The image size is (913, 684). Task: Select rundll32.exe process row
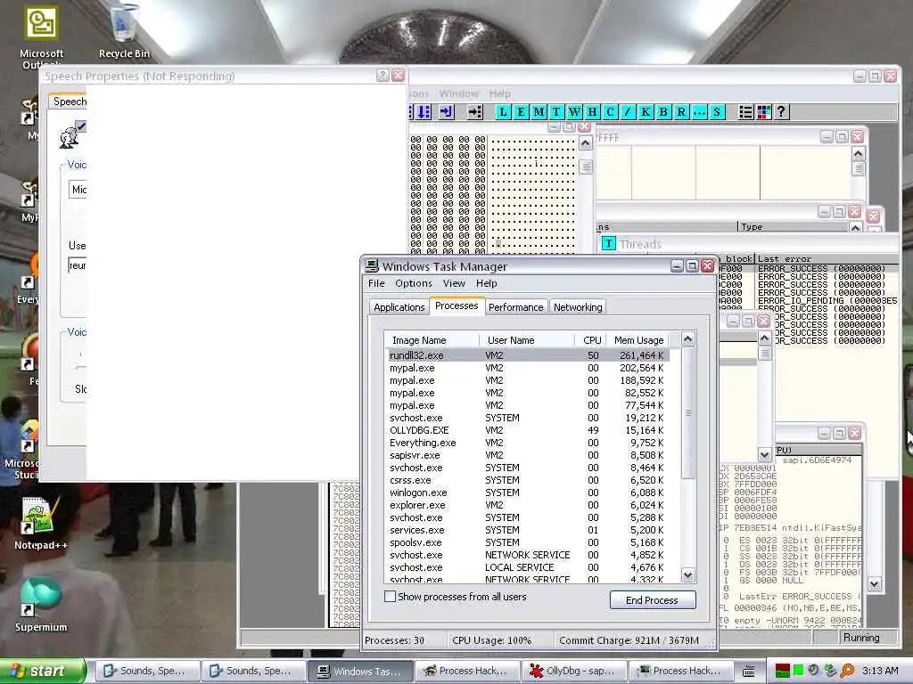528,355
